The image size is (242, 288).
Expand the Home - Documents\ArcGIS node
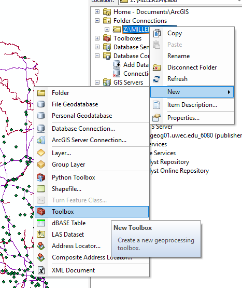pos(97,12)
